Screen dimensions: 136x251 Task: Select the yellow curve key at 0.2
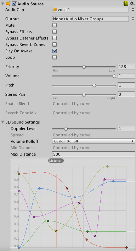pos(56,231)
